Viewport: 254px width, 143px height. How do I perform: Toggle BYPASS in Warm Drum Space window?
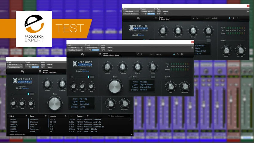coord(110,48)
